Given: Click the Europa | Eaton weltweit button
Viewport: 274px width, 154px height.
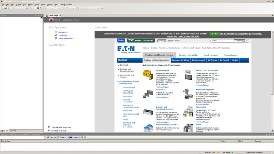Looking at the screenshot, I should tap(141, 40).
